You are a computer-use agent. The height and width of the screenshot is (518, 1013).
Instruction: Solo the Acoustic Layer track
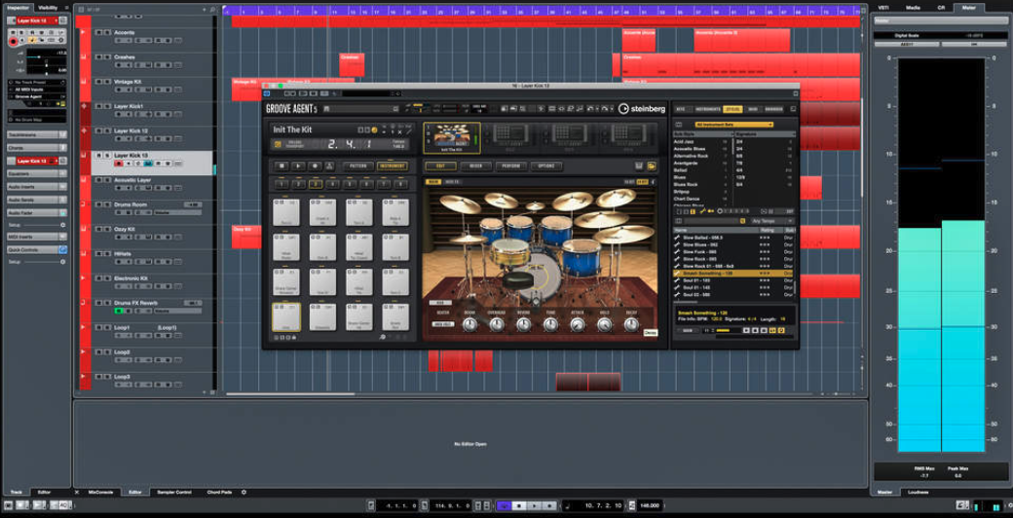[106, 179]
